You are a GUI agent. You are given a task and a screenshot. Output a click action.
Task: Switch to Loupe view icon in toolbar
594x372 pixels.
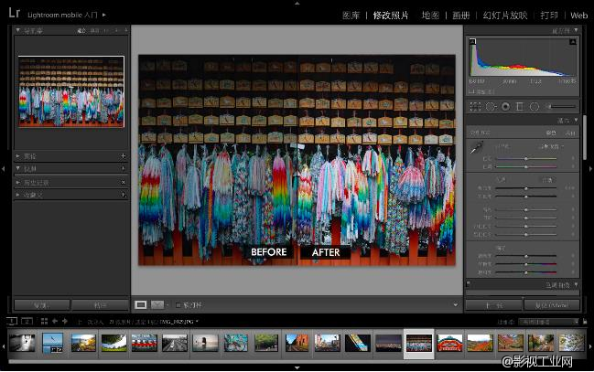point(141,304)
